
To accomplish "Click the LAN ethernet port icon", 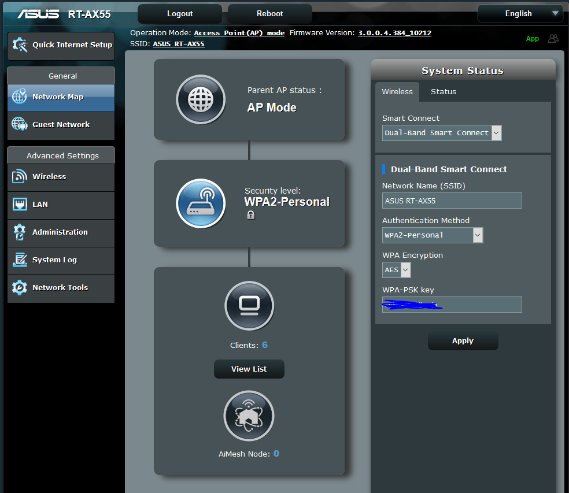I will pyautogui.click(x=20, y=204).
